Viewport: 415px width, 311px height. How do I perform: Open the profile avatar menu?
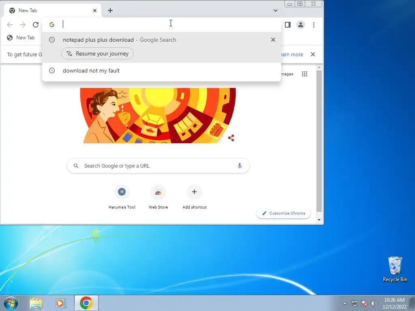301,25
